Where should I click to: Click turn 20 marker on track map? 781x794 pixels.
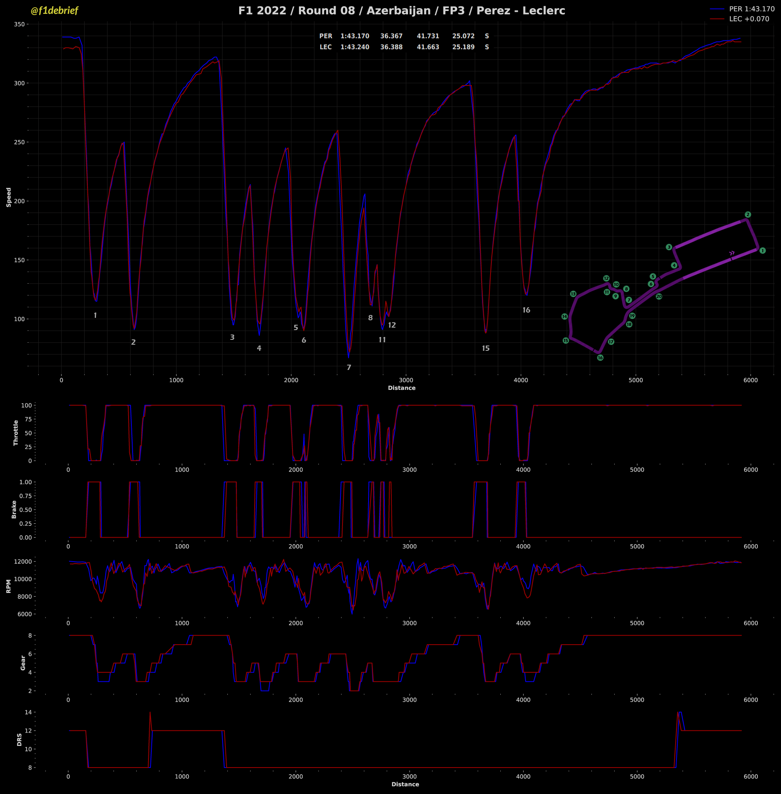click(659, 297)
